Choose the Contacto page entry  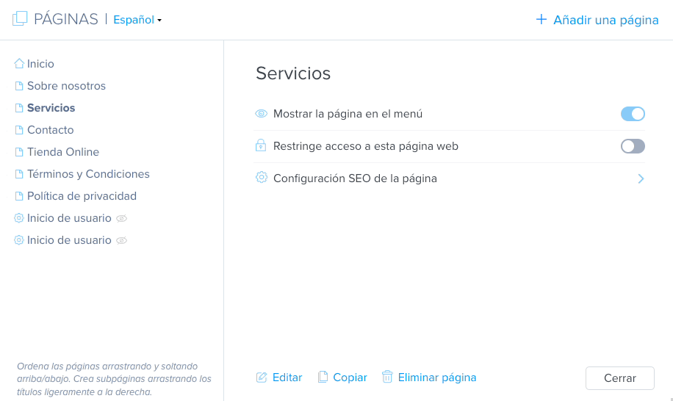coord(51,130)
